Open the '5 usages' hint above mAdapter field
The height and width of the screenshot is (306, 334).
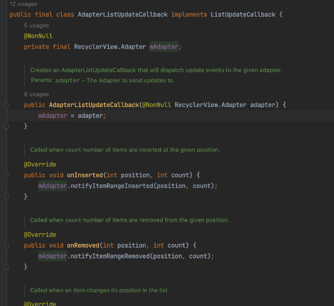pos(36,25)
